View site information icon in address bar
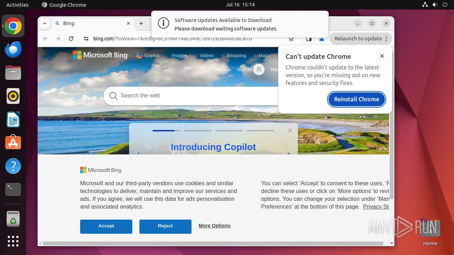454x255 pixels. click(x=86, y=39)
